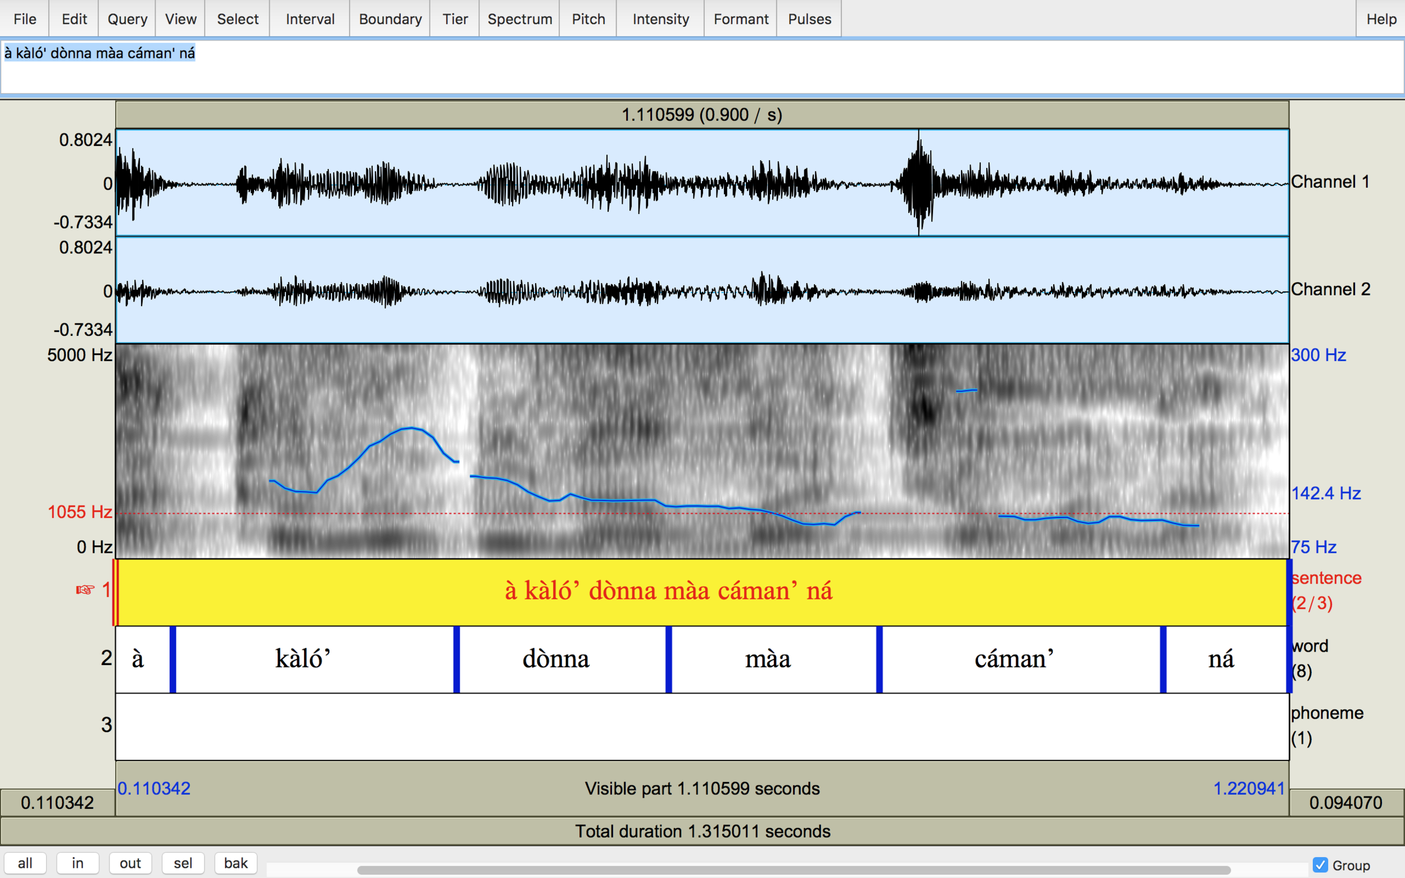Play the visible part duration bar
This screenshot has height=878, width=1405.
pos(701,789)
